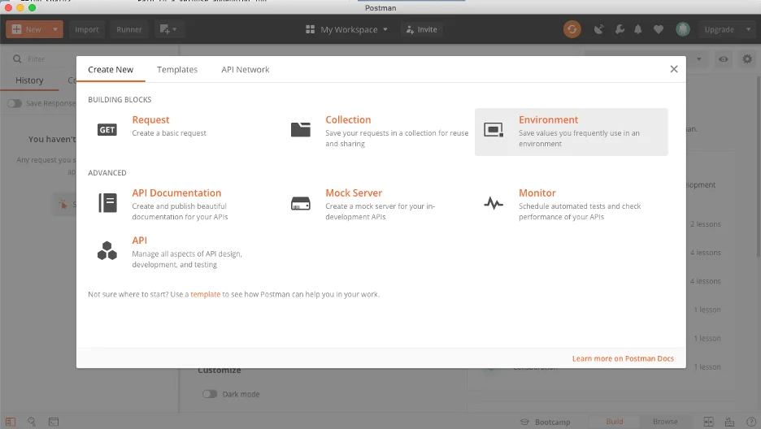761x429 pixels.
Task: Click the Monitor pulse icon
Action: click(494, 203)
